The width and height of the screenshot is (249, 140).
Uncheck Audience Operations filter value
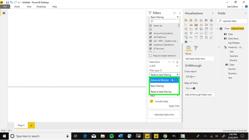coord(151,45)
